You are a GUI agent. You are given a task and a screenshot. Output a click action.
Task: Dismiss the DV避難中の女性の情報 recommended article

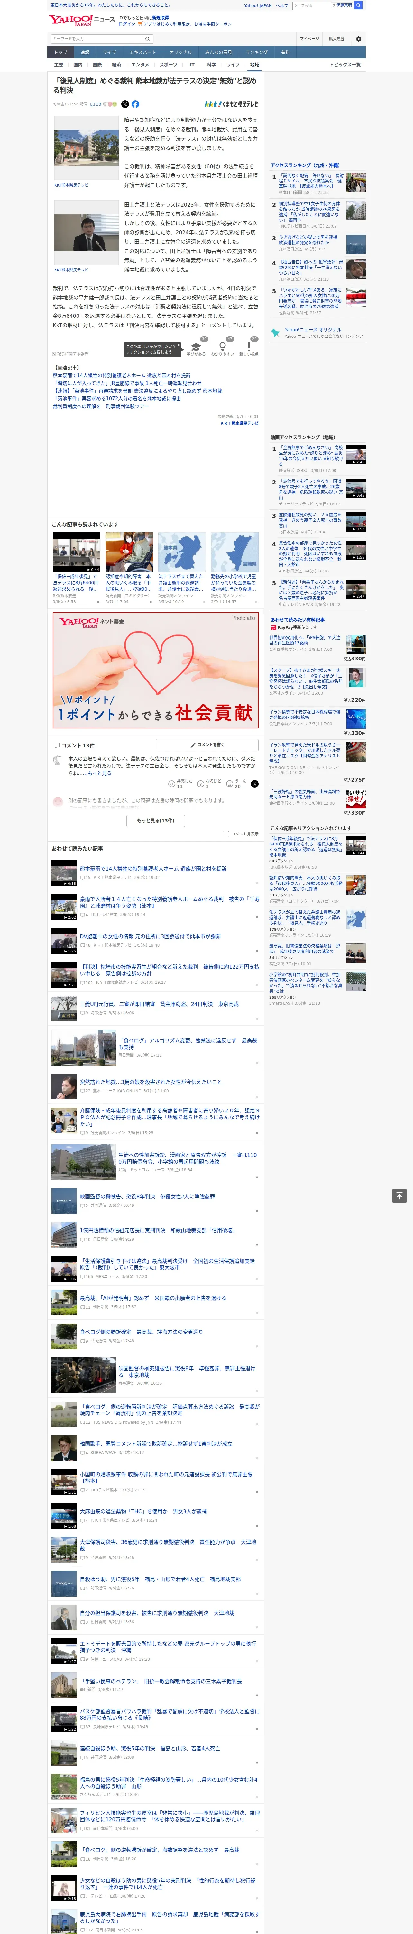tap(257, 951)
